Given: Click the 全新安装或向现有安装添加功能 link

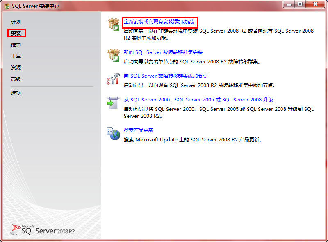Looking at the screenshot, I should click(159, 22).
